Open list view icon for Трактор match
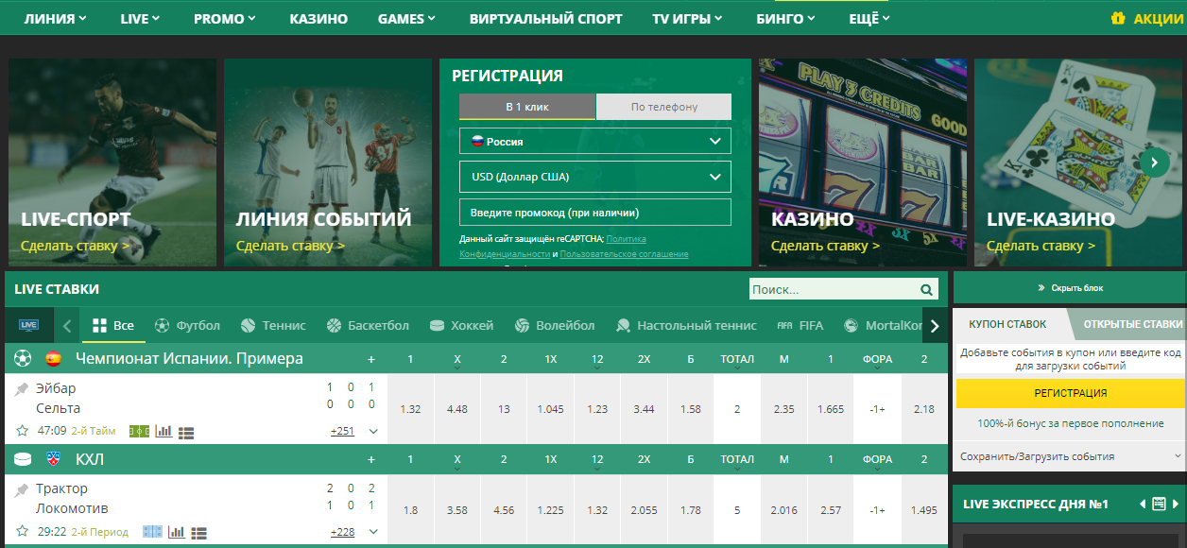 pyautogui.click(x=199, y=532)
